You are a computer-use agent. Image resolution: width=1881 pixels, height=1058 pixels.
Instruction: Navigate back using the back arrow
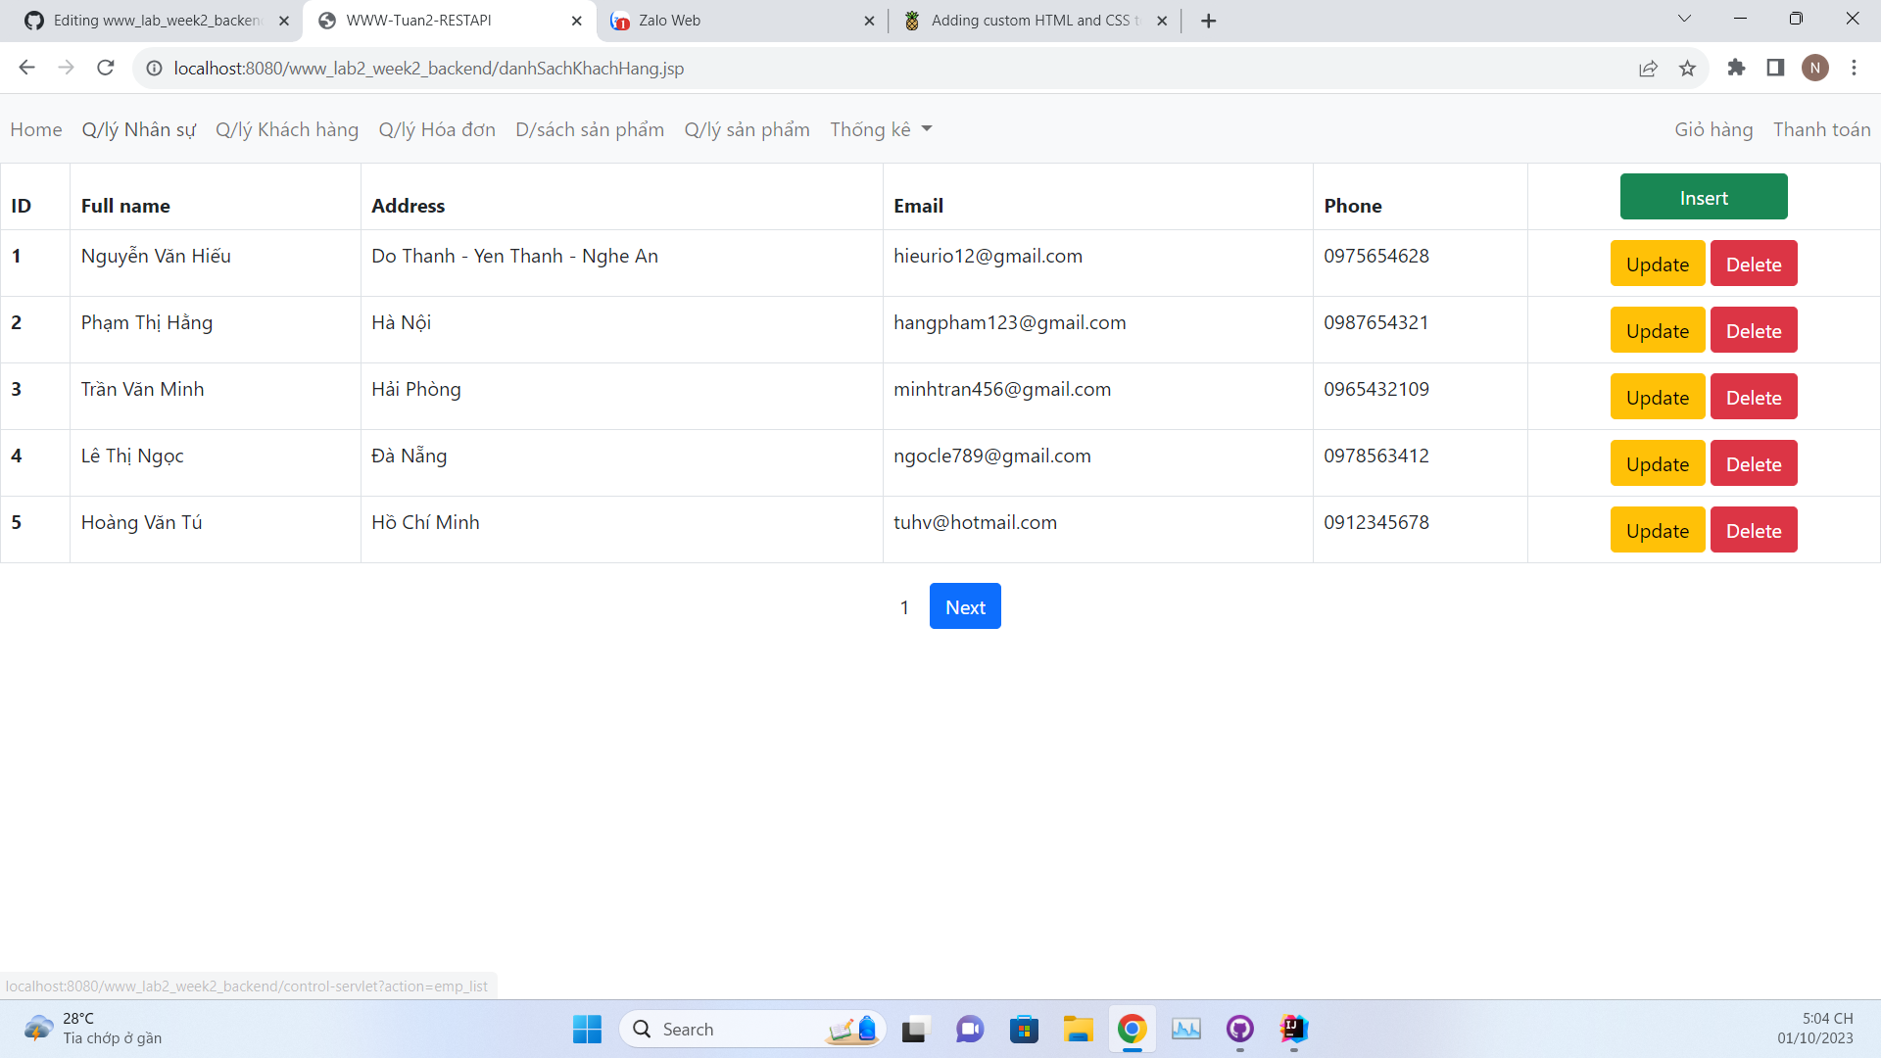(26, 68)
